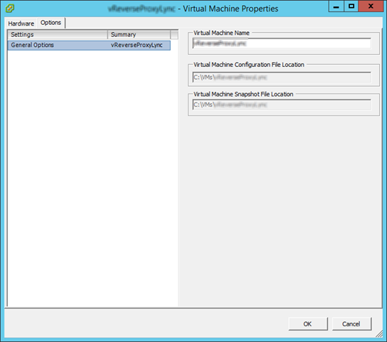This screenshot has width=387, height=342.
Task: Dismiss the dialog with Cancel button
Action: pyautogui.click(x=351, y=323)
